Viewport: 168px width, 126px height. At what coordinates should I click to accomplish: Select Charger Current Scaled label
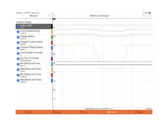click(x=31, y=42)
